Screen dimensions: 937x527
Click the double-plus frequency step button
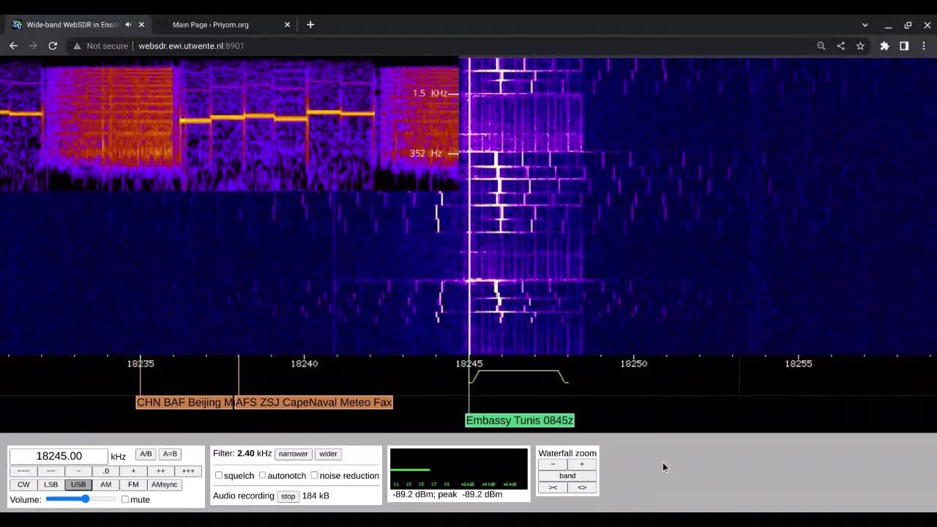[x=160, y=471]
